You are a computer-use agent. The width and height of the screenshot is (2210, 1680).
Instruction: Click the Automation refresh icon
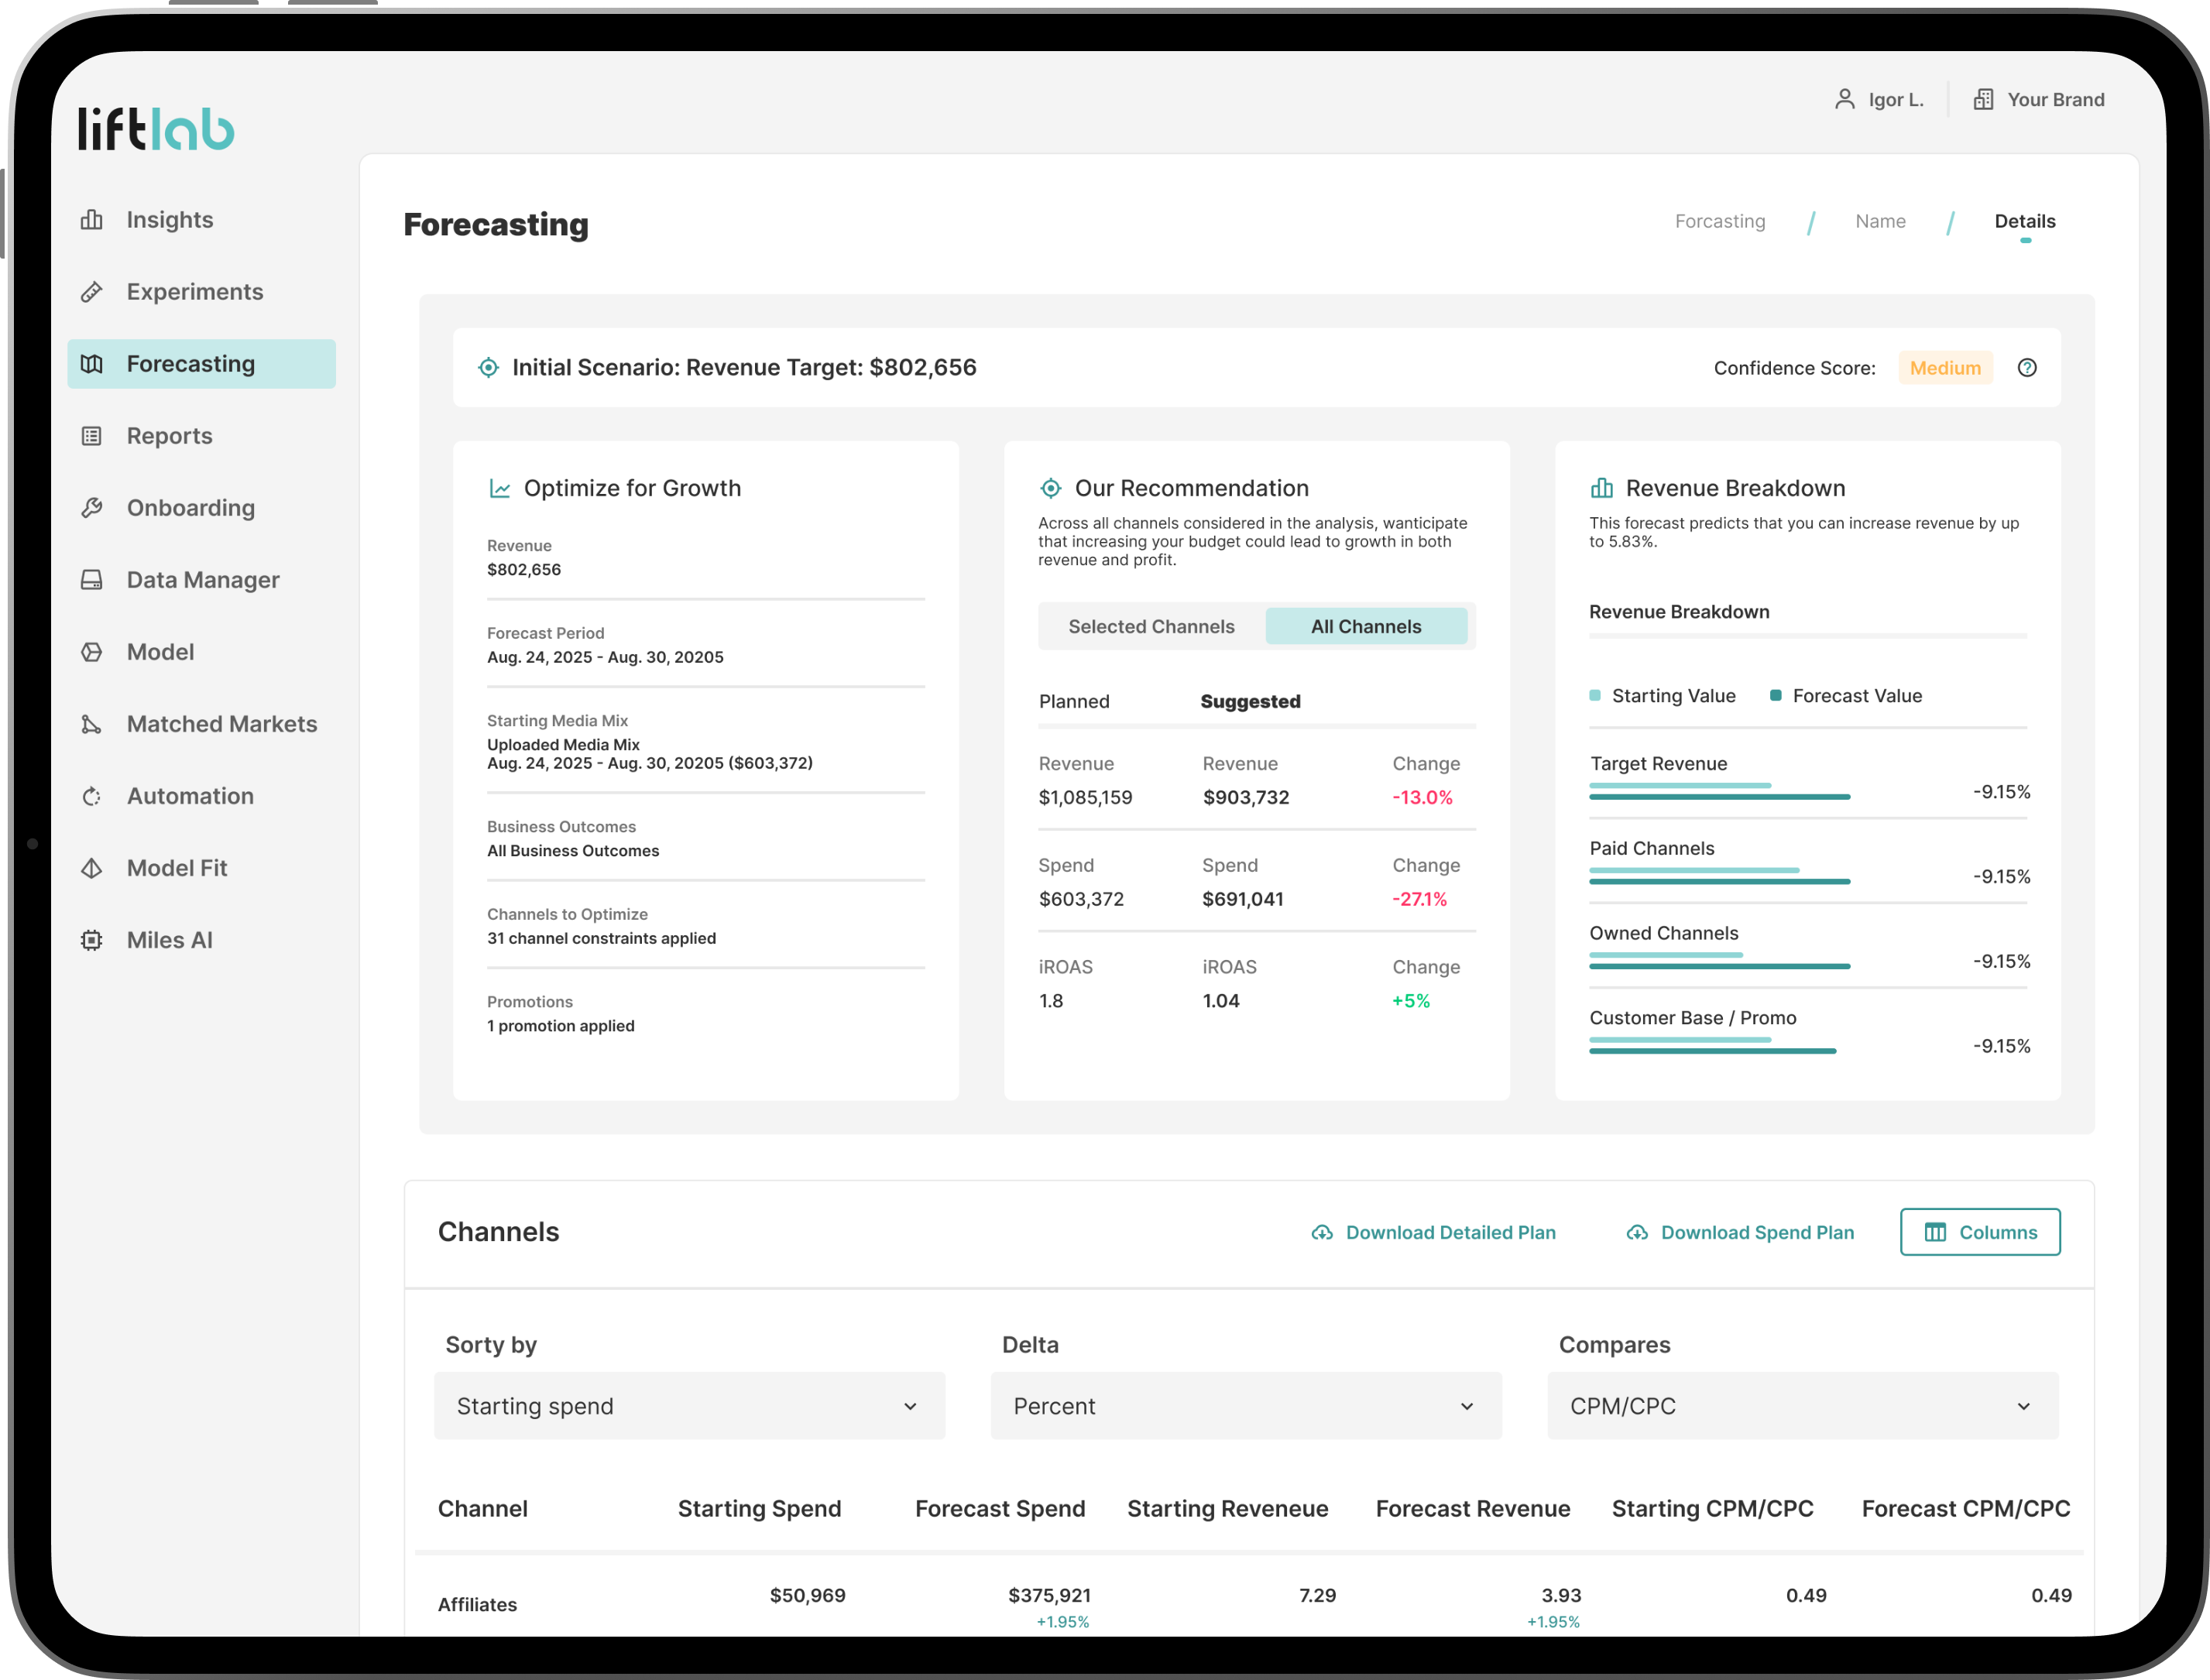tap(92, 796)
